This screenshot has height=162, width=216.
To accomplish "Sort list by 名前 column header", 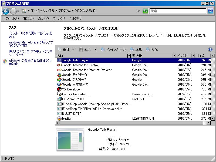I will point(92,56).
